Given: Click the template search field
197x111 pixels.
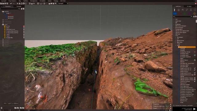Looking at the screenshot, I should 183,17.
